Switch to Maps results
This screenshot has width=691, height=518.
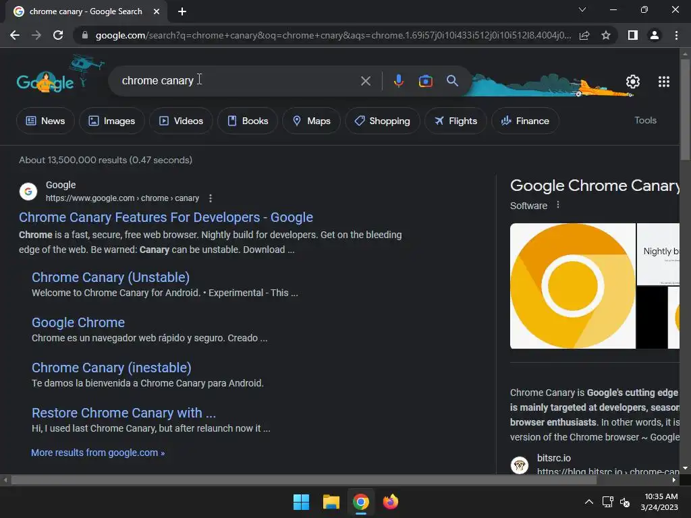point(311,121)
